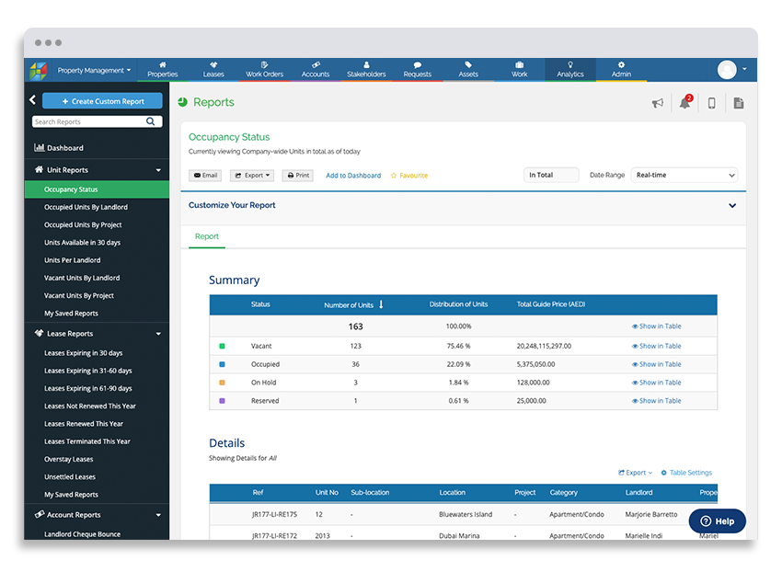Open the Admin gear module
This screenshot has width=782, height=572.
tap(621, 69)
